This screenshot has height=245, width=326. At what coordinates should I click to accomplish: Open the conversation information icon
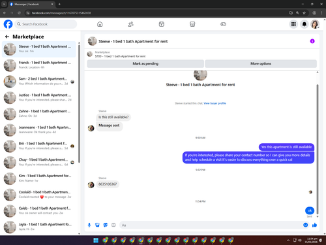(312, 41)
